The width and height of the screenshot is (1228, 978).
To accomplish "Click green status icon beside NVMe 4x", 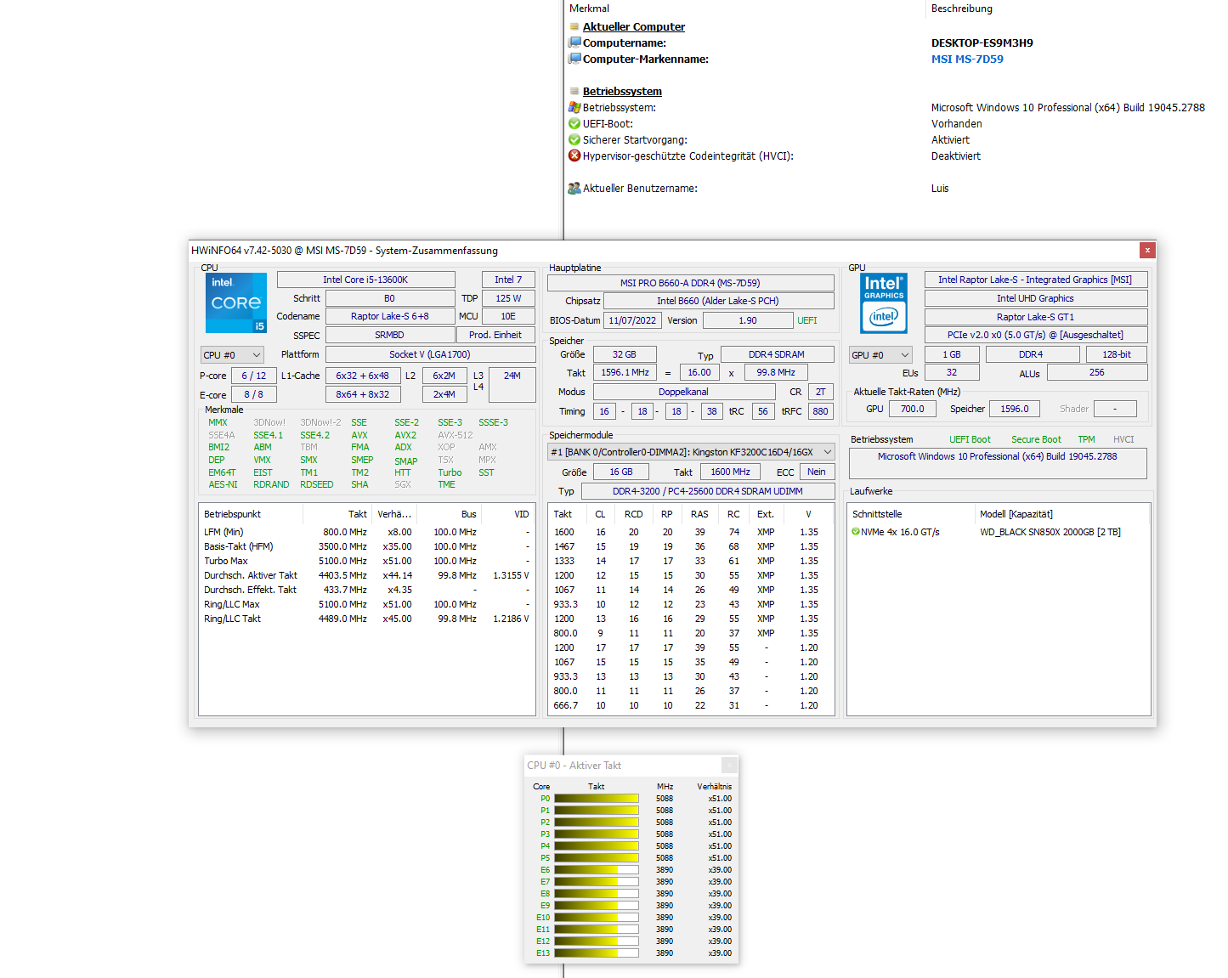I will pos(856,532).
